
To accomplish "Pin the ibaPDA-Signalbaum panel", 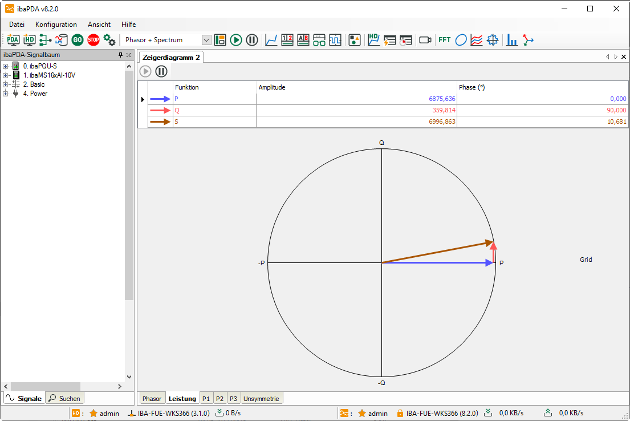I will coord(120,55).
